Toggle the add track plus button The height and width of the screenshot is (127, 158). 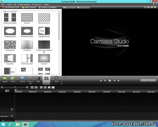(x=12, y=110)
